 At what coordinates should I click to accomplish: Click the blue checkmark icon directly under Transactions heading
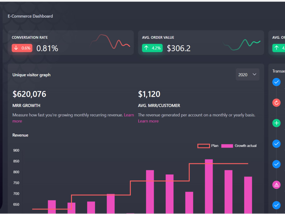[276, 82]
